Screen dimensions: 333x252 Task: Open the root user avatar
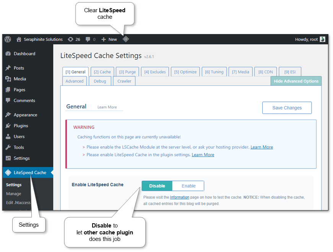coord(323,39)
